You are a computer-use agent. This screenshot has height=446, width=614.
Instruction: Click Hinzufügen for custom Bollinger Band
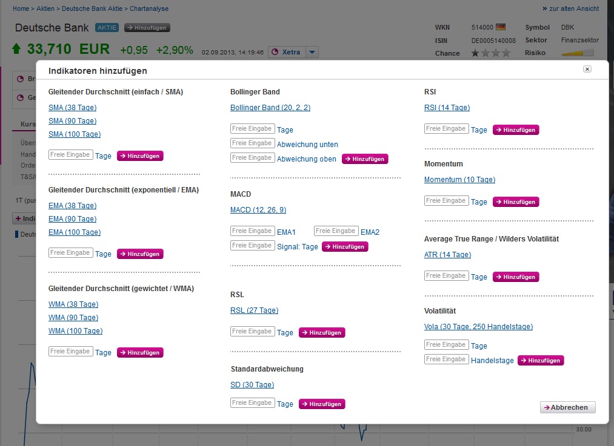tap(365, 159)
